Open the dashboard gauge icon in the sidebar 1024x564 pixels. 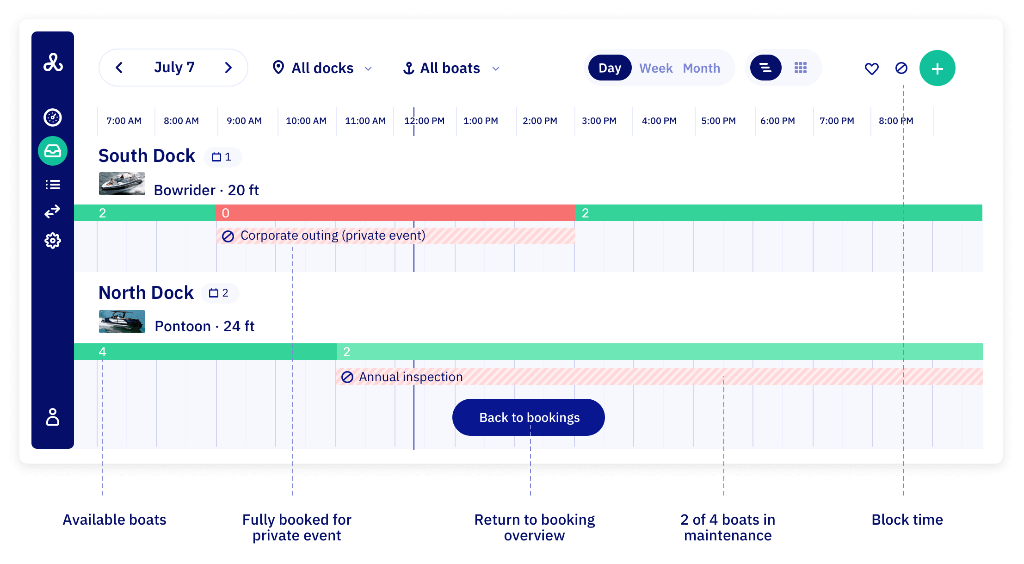click(x=52, y=118)
